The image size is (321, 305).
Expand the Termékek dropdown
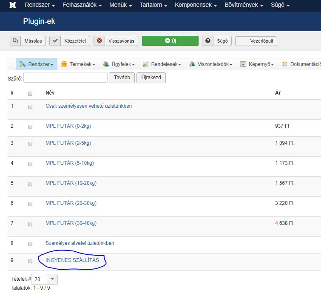click(94, 65)
